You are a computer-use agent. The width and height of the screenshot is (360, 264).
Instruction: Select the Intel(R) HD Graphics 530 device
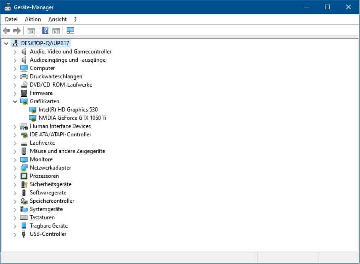coord(68,110)
